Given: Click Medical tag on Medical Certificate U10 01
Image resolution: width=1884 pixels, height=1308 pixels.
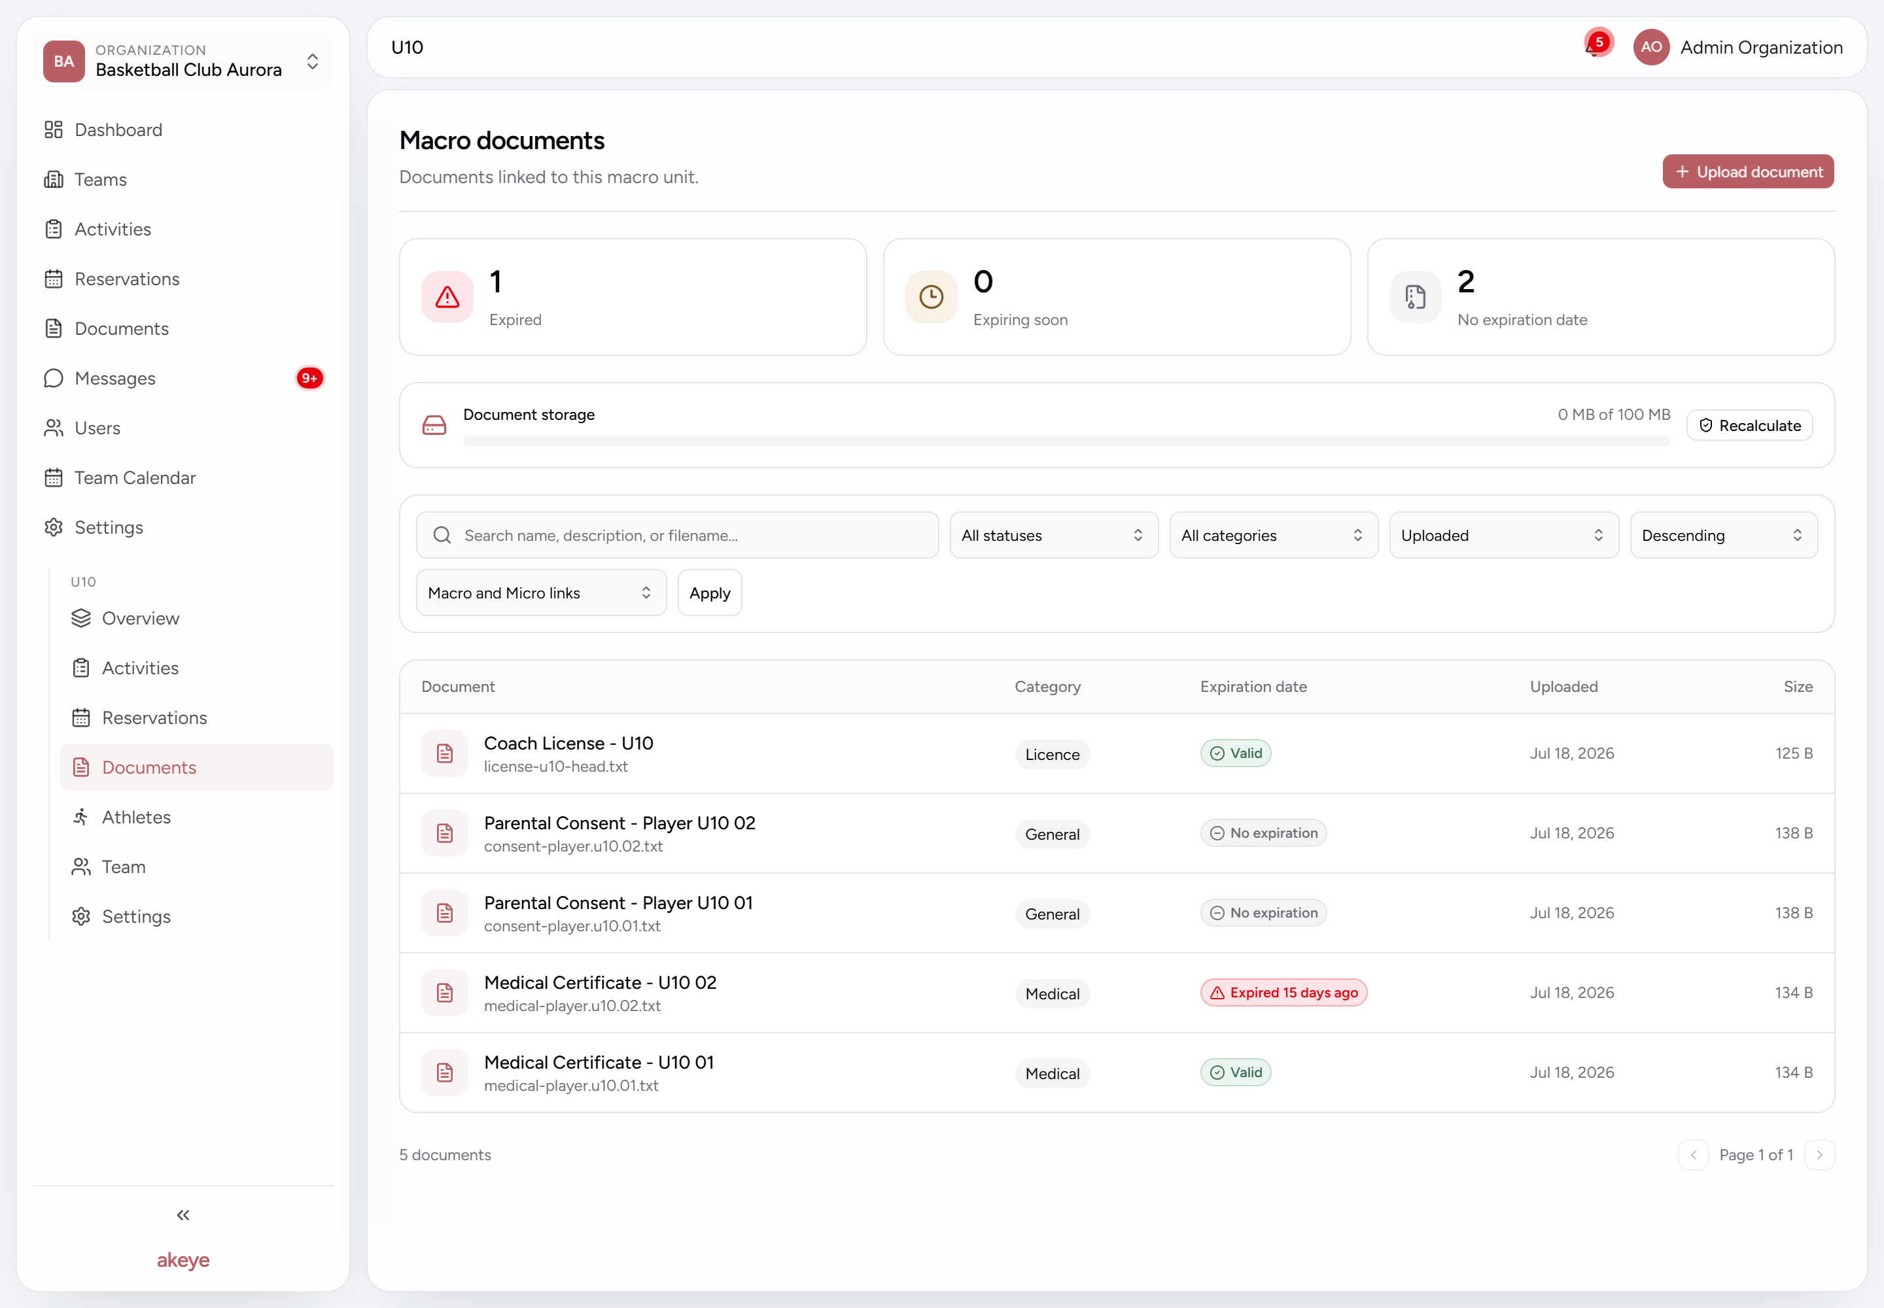Looking at the screenshot, I should coord(1052,1074).
